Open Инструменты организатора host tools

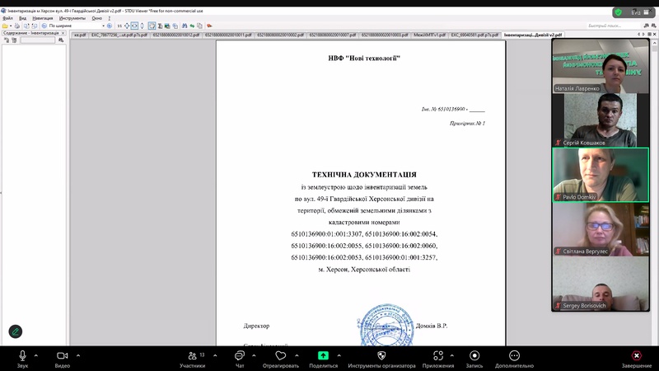point(381,359)
